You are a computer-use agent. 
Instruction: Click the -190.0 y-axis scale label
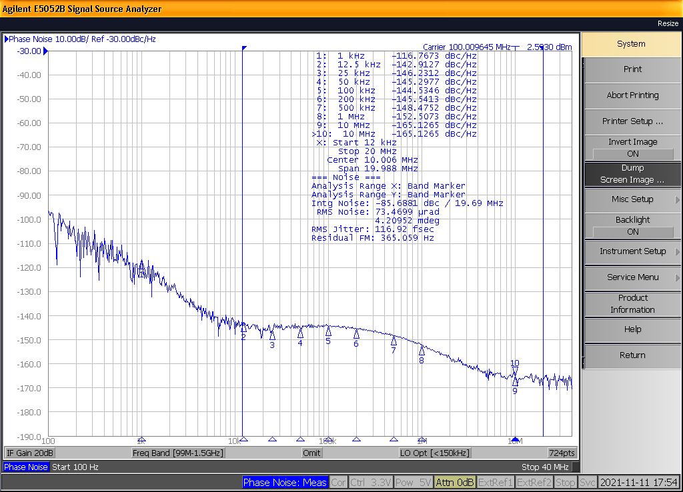[29, 436]
